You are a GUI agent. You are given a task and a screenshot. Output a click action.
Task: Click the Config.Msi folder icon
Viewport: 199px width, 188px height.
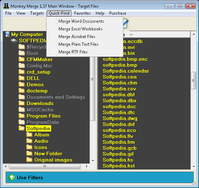(22, 66)
